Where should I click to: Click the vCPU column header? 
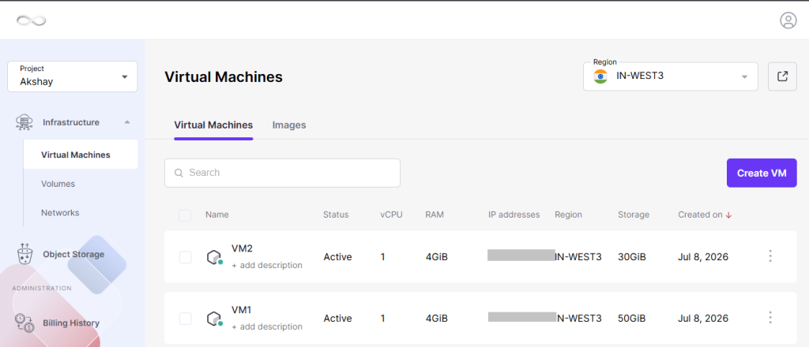[x=391, y=215]
